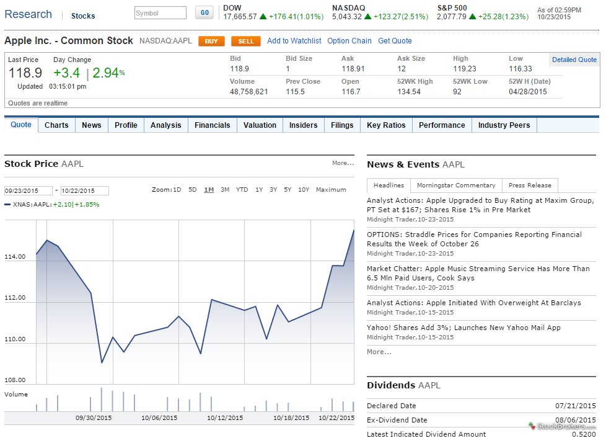Viewport: 606px width, 438px height.
Task: Open Maxim Group upgrade headline
Action: 480,205
